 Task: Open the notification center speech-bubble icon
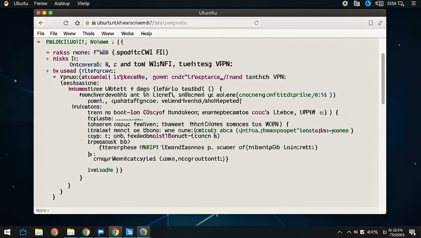tap(412, 232)
